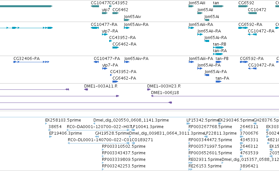This screenshot has height=171, width=279.
Task: Open the CG6592 gene label
Action: (246, 3)
